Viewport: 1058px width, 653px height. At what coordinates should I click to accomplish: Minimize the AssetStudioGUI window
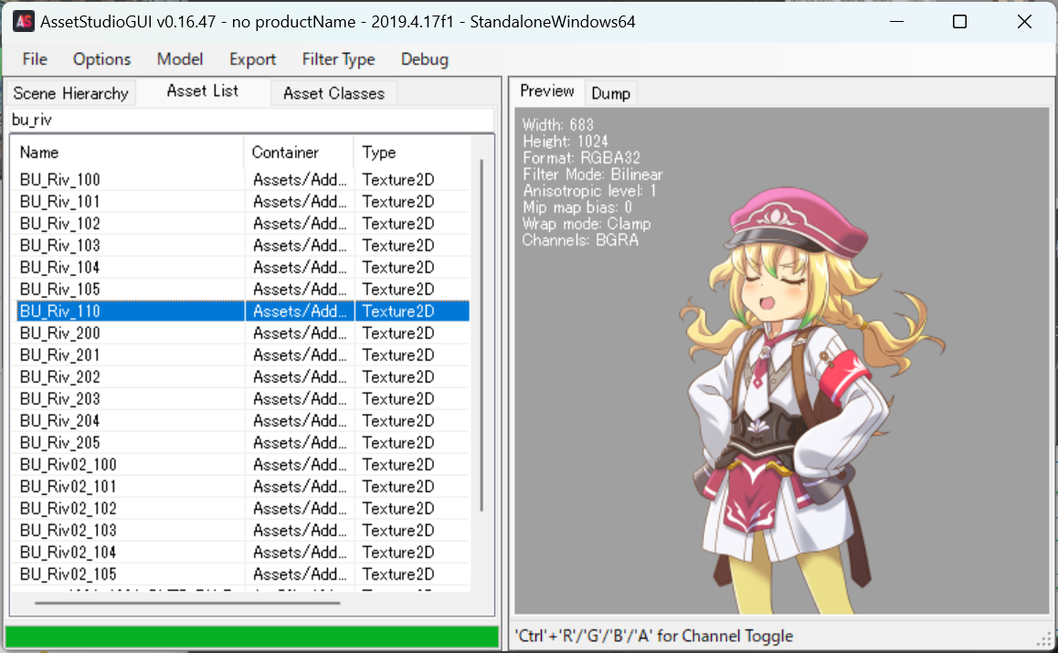point(896,22)
